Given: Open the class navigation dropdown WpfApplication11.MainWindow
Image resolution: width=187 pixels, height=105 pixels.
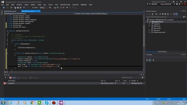Looking at the screenshot, I should click(39, 14).
